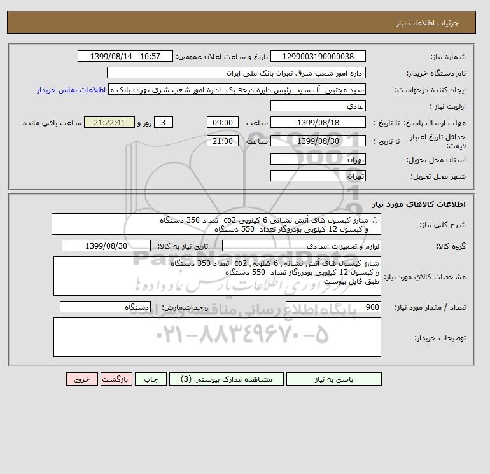Click the remaining time counter 21:22:41
The image size is (490, 474).
(109, 123)
